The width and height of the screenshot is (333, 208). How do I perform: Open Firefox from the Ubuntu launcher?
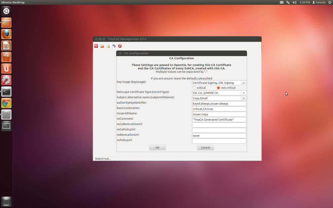point(6,34)
